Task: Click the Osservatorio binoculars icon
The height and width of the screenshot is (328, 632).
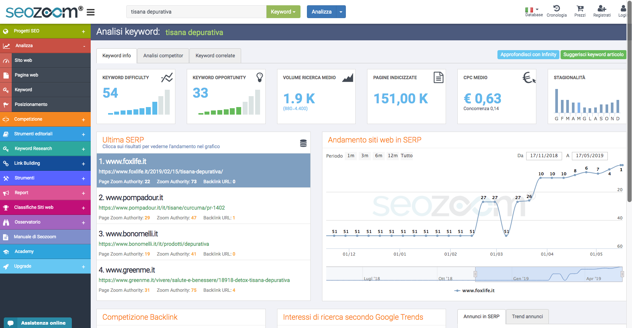Action: [6, 222]
